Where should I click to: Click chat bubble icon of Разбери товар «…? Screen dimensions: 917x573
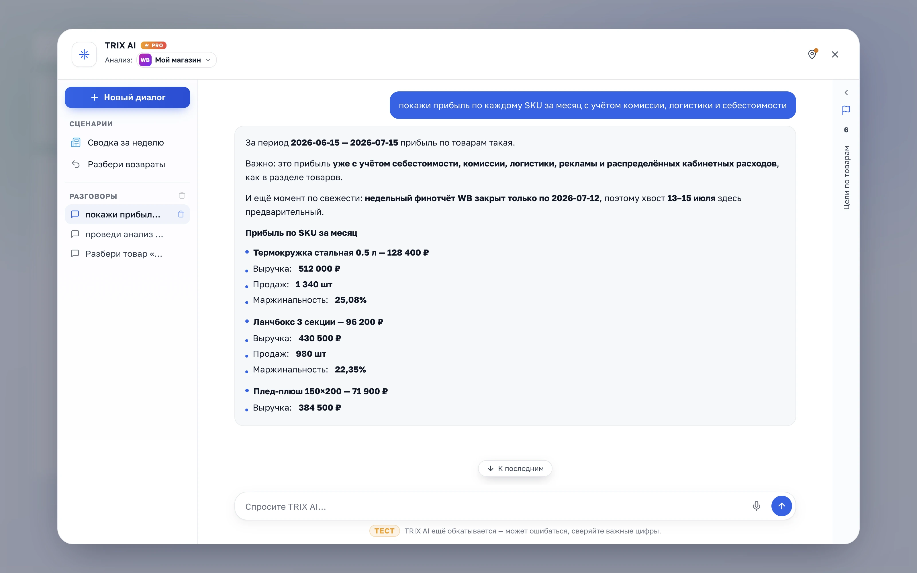(75, 254)
